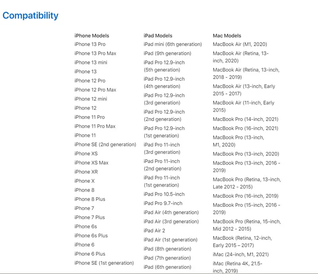This screenshot has width=318, height=274.
Task: Click iPhone SE (1st generation)
Action: click(104, 263)
